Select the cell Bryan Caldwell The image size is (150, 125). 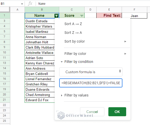point(40,74)
